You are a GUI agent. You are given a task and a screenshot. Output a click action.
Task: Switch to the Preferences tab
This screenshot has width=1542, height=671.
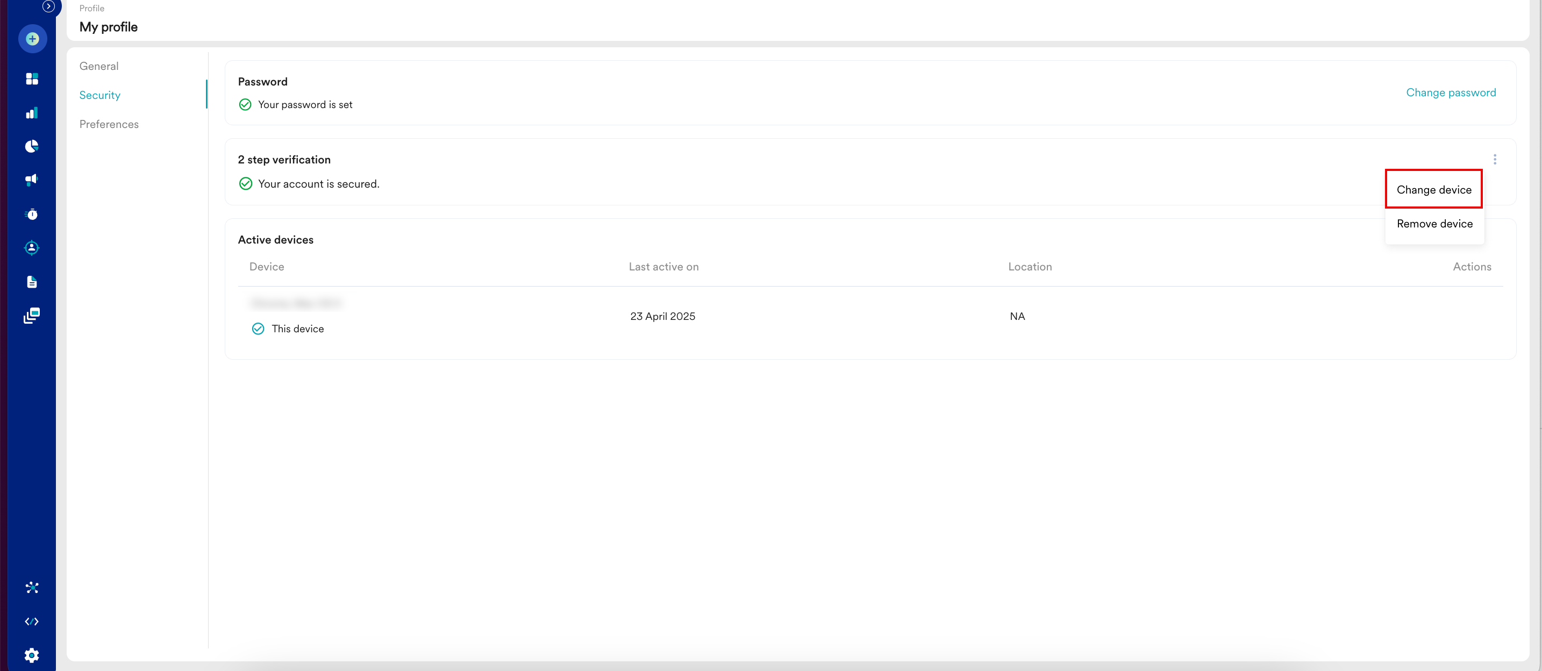[109, 125]
